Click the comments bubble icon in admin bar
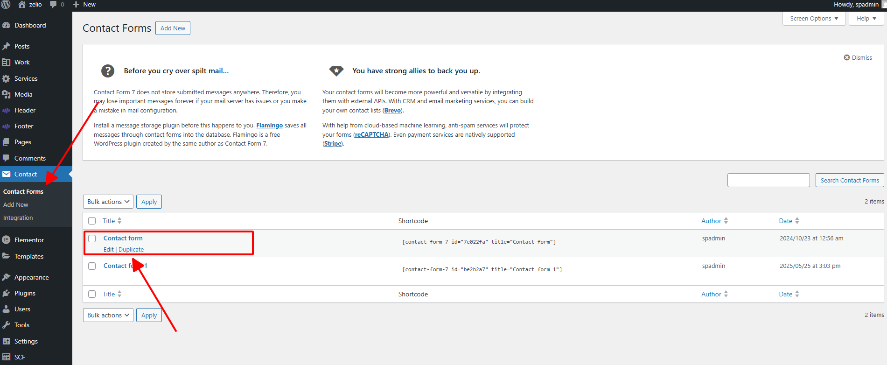The width and height of the screenshot is (887, 365). tap(53, 4)
